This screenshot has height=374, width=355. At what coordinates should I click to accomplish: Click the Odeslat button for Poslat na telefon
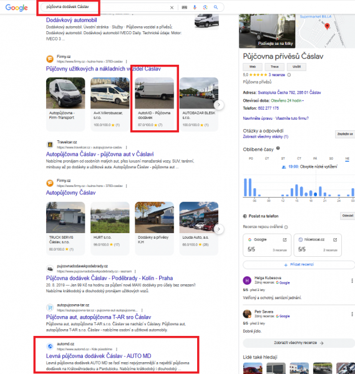point(348,216)
